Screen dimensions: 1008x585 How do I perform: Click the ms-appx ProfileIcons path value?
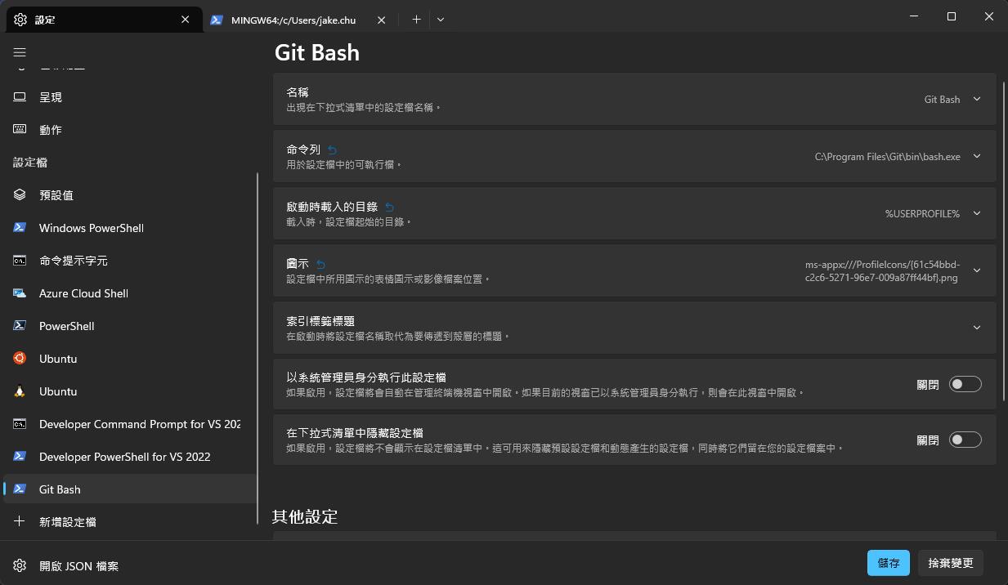coord(882,271)
